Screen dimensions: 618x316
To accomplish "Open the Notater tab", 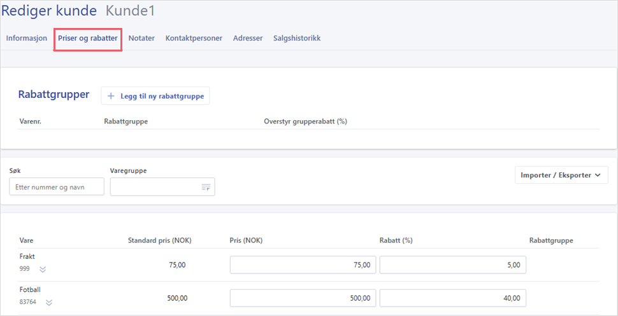I will pos(141,38).
